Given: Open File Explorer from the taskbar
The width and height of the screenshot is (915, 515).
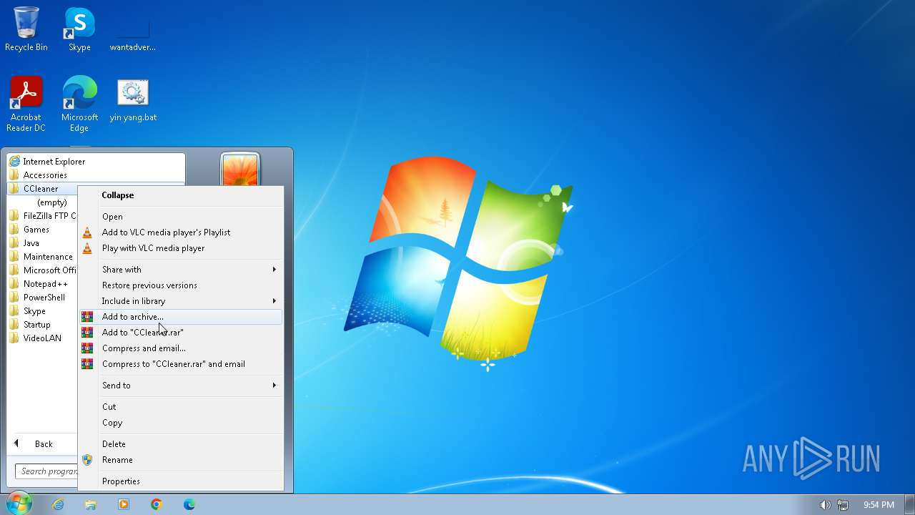Looking at the screenshot, I should (91, 504).
